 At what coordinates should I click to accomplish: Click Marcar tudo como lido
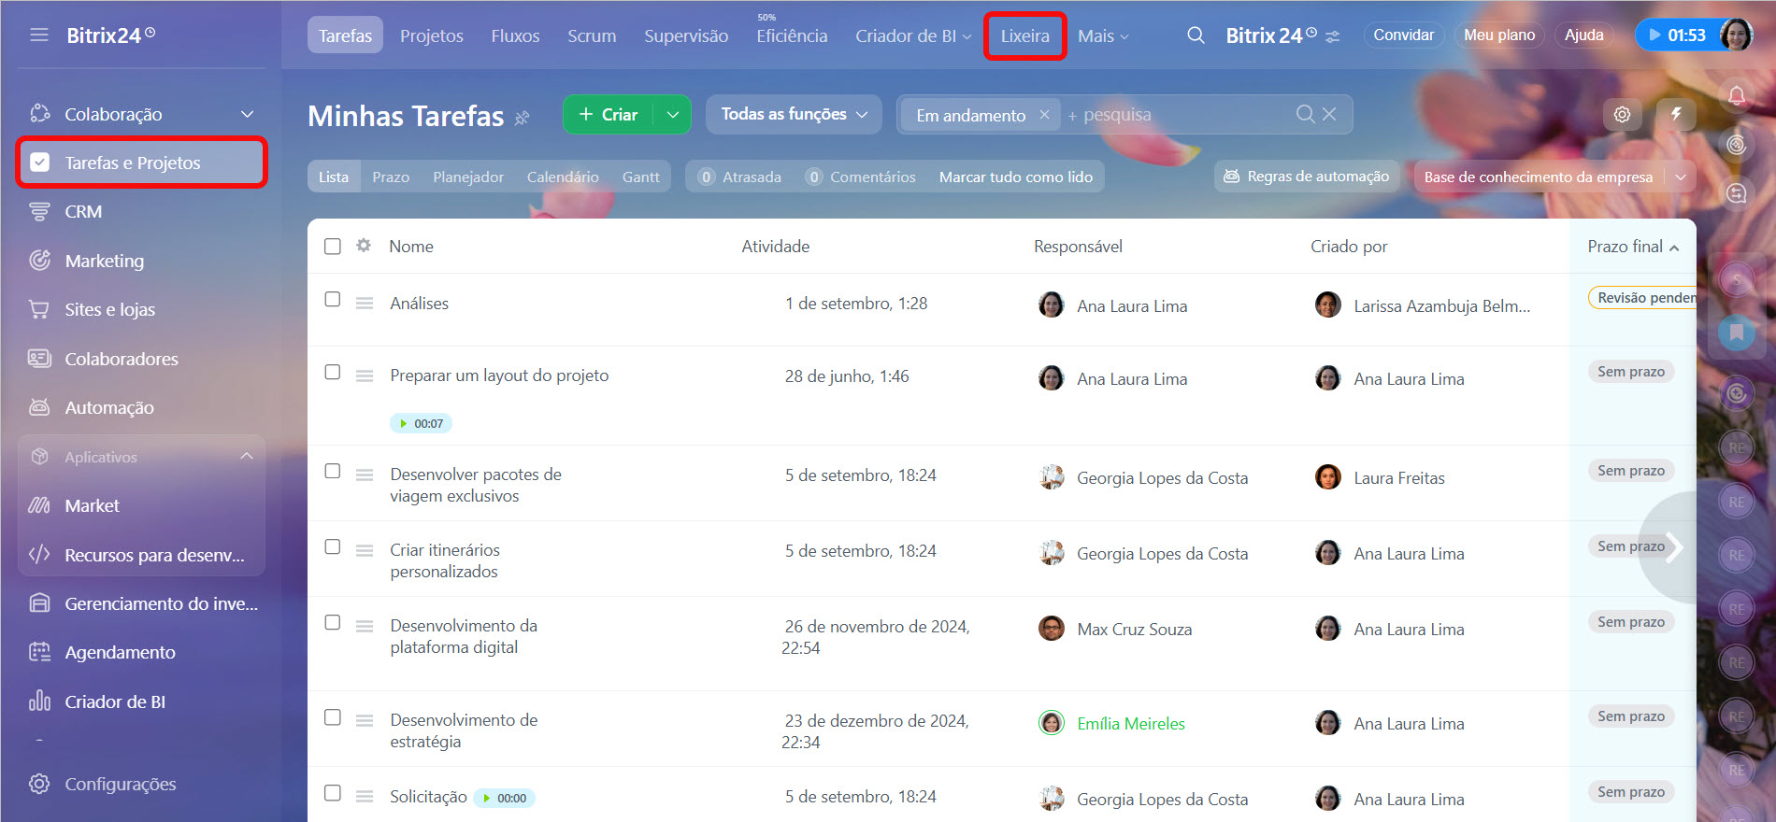[x=1015, y=177]
